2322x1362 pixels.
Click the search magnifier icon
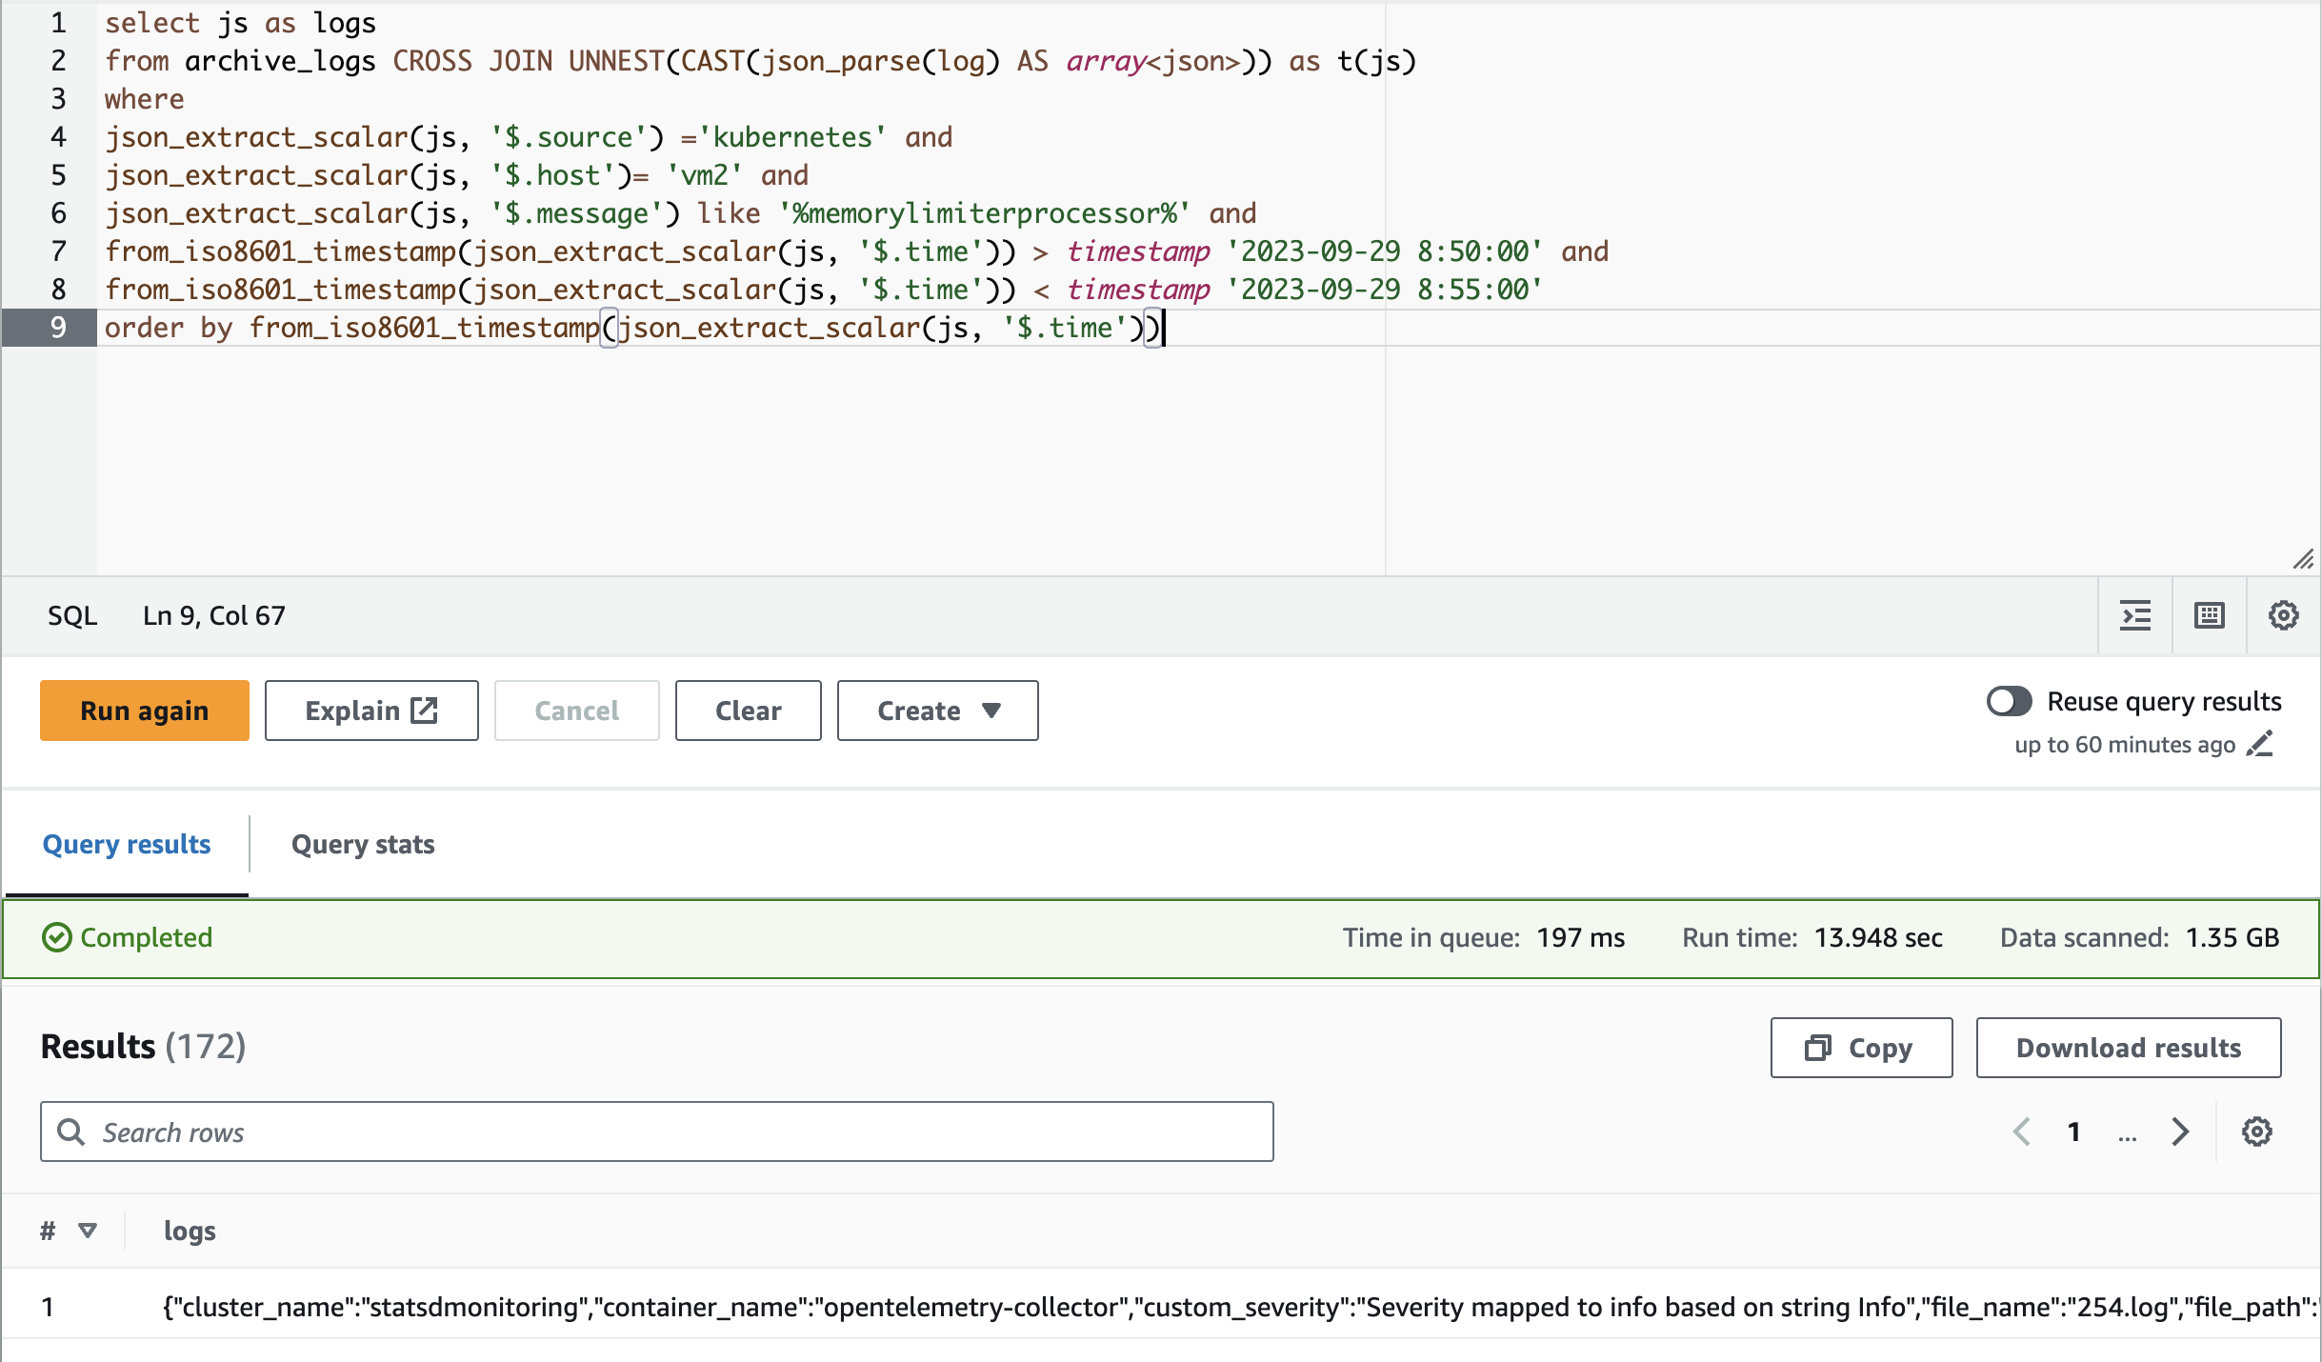[70, 1132]
